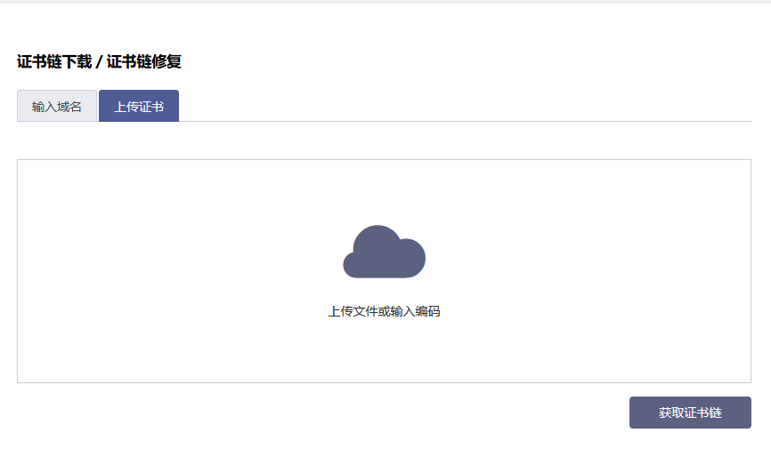Open the domain name input tab
Screen dimensions: 771x465
[x=57, y=107]
